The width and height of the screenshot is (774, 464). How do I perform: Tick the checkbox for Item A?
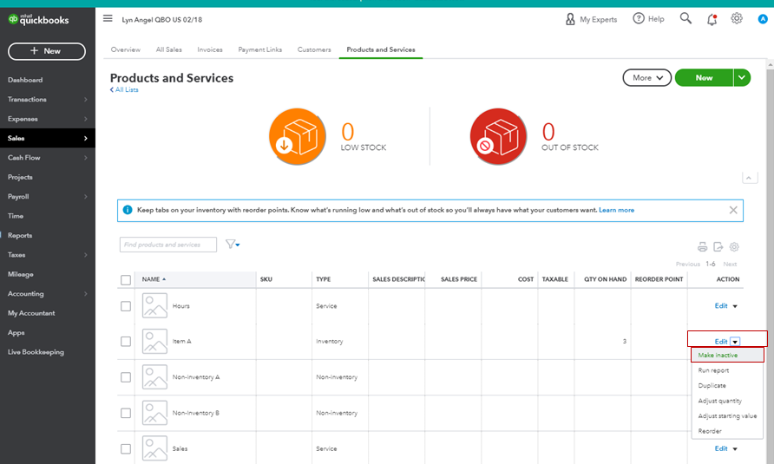126,342
